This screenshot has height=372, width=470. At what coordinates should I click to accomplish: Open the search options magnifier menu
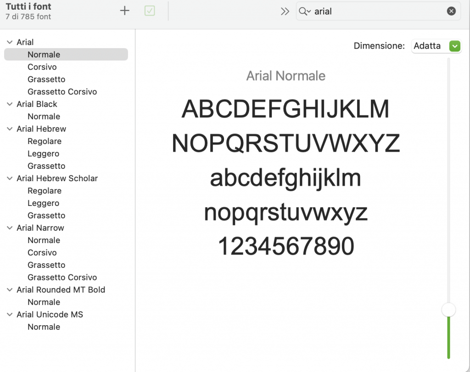[305, 11]
